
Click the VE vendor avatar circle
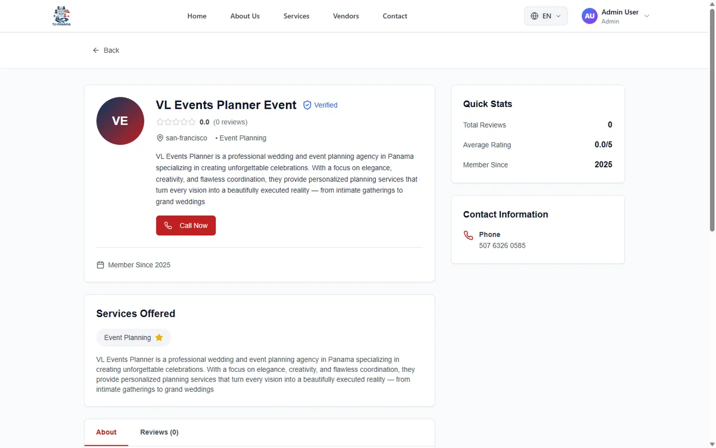tap(120, 121)
